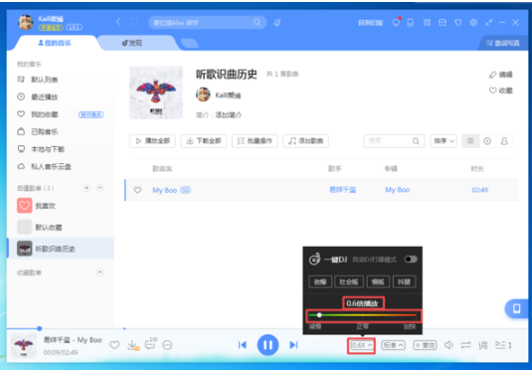Open the lyrics view tab at top right
This screenshot has height=370, width=532.
503,43
